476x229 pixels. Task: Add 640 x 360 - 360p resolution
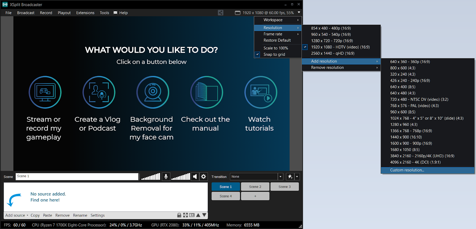click(428, 62)
